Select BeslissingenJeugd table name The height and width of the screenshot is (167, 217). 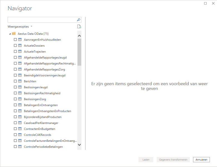point(36,87)
